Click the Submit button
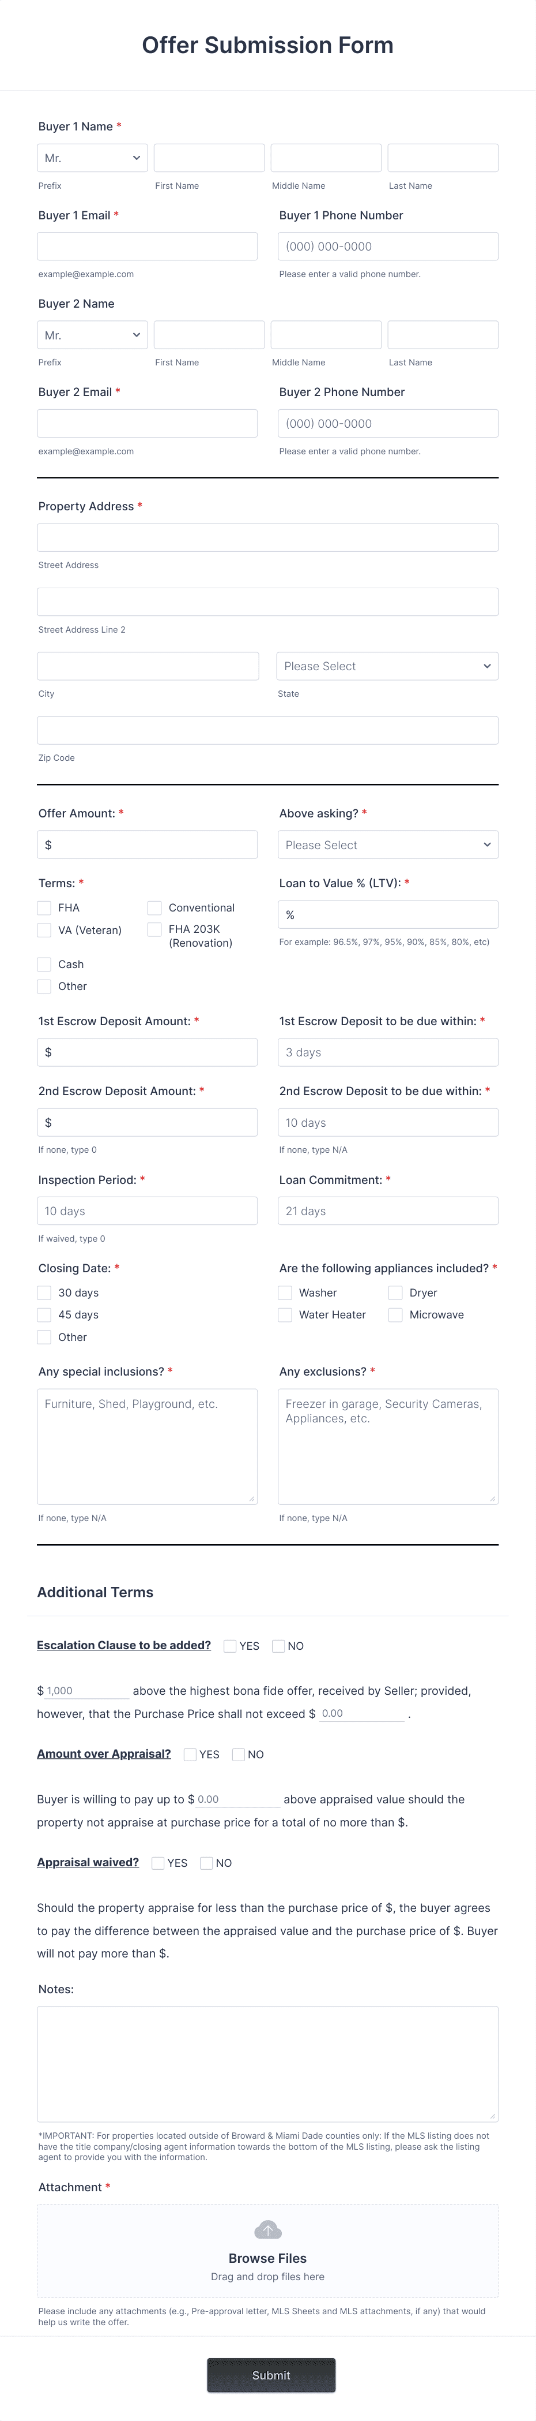This screenshot has height=2421, width=536. click(x=270, y=2375)
